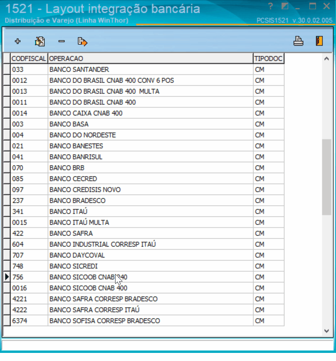Click the minus icon to delete layout
The image size is (336, 361).
point(61,41)
